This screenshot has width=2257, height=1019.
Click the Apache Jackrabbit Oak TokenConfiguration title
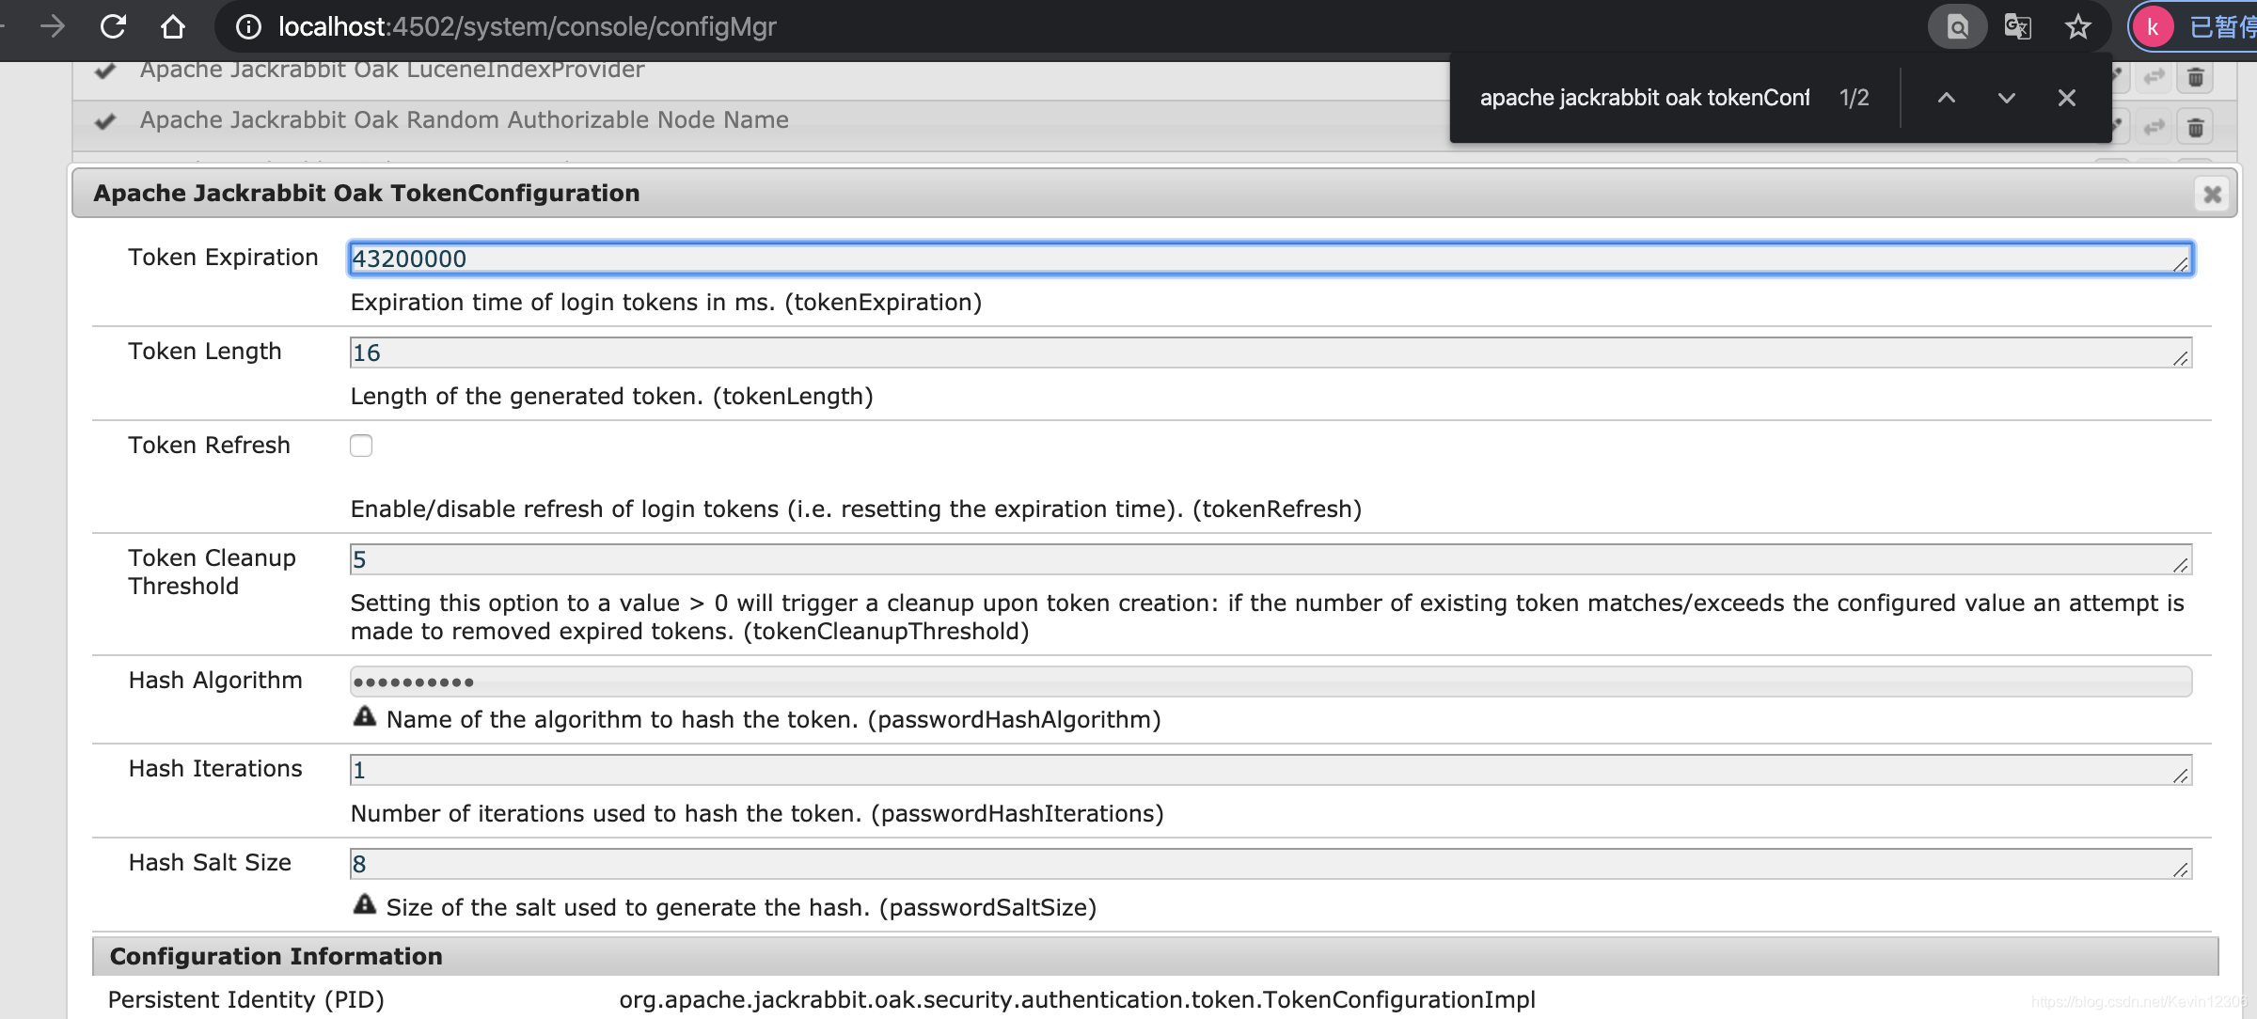click(x=367, y=193)
